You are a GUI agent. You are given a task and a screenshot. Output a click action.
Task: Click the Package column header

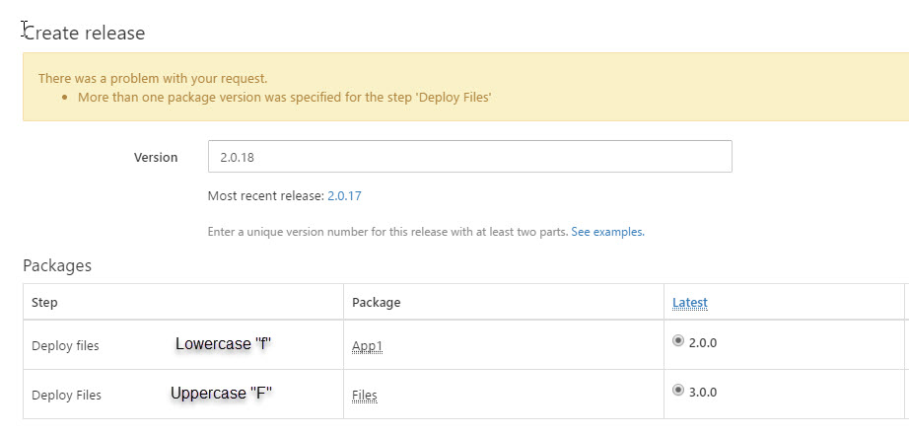[x=377, y=302]
